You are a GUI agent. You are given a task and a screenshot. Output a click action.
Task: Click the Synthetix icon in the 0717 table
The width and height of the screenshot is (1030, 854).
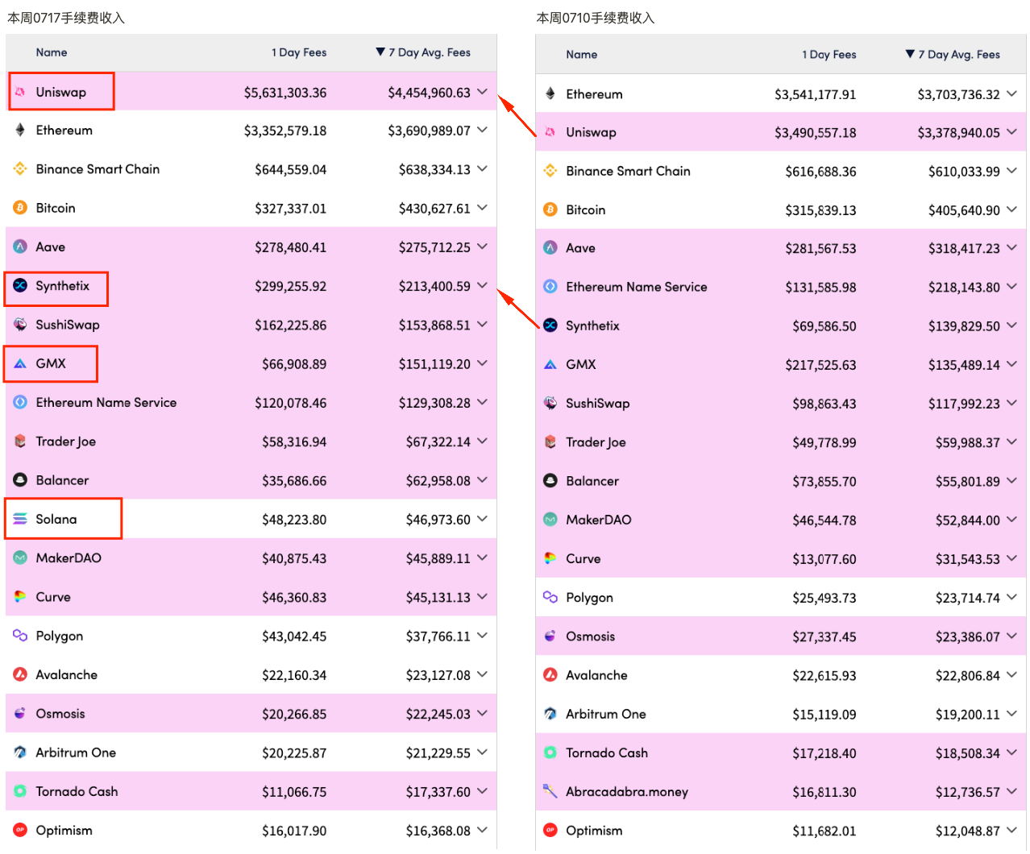click(x=20, y=286)
